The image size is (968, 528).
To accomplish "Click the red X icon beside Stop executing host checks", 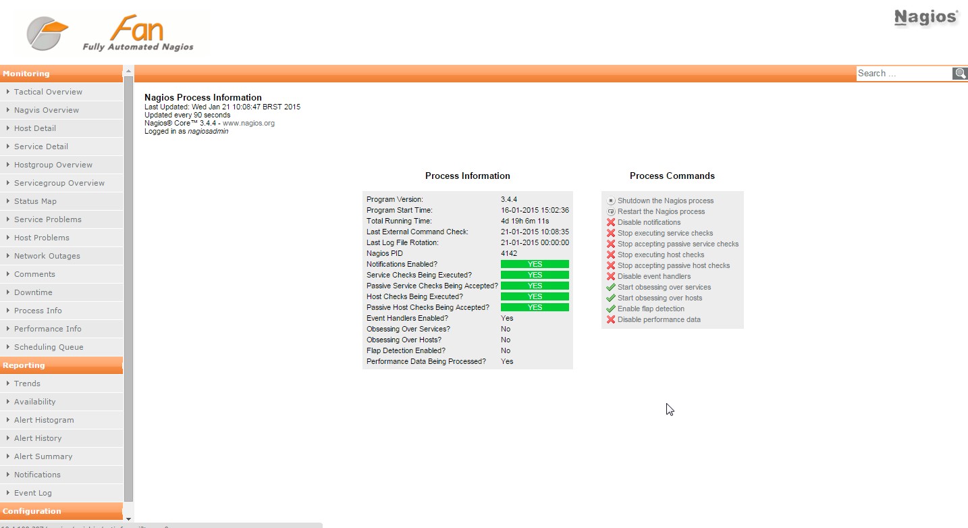I will (611, 255).
